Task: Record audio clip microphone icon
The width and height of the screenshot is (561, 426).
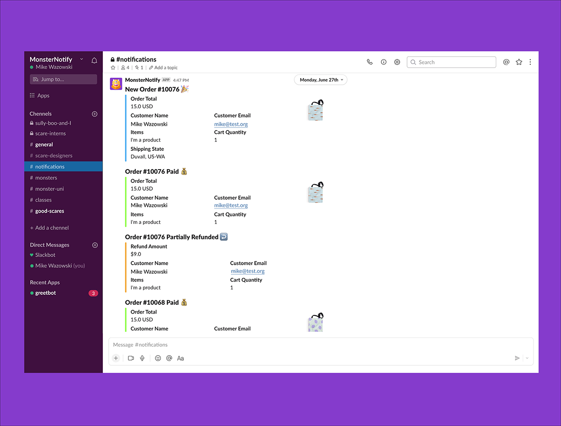Action: (x=143, y=358)
